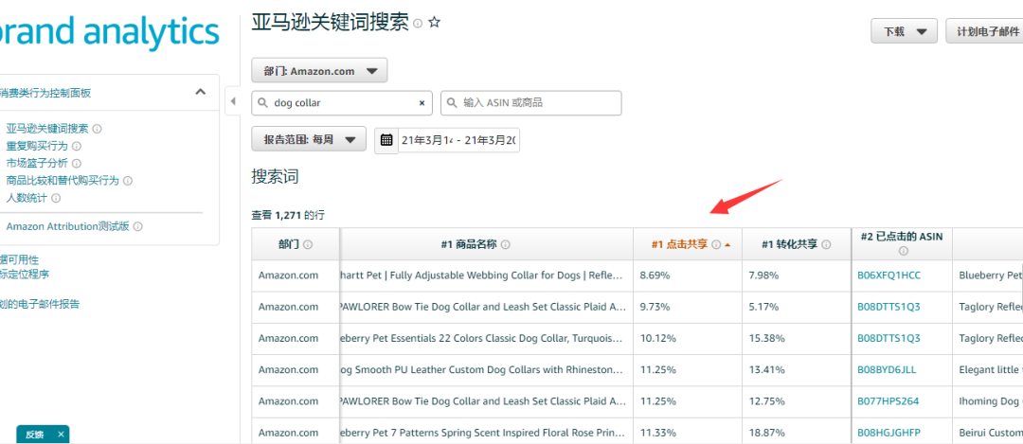This screenshot has height=444, width=1023.
Task: Click product name 7 Patterns Spring Scent Floral
Action: (x=482, y=433)
